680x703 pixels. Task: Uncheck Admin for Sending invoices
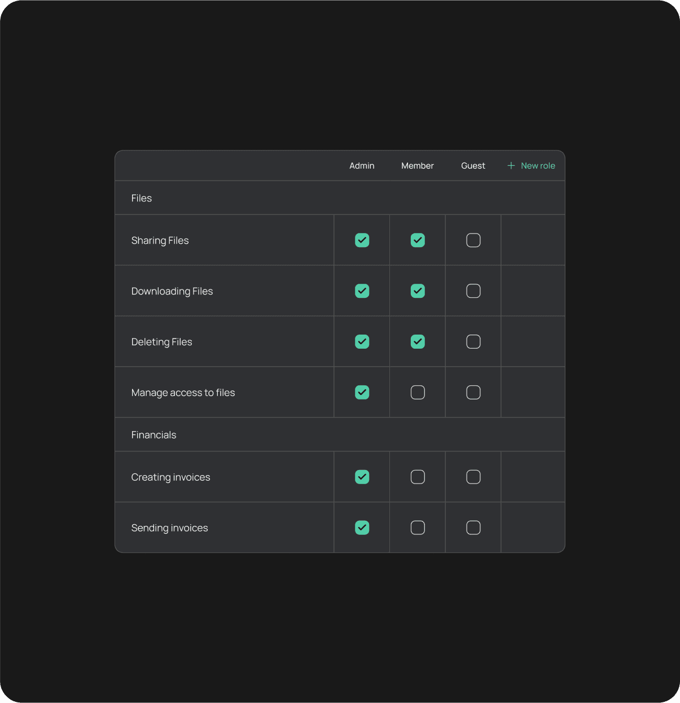(362, 528)
